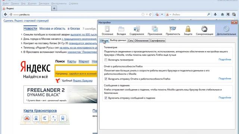
Task: Click the rightmost extension icon in the toolbar
Action: 234,15
